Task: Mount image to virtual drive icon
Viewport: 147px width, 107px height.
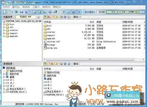Action: [50, 12]
